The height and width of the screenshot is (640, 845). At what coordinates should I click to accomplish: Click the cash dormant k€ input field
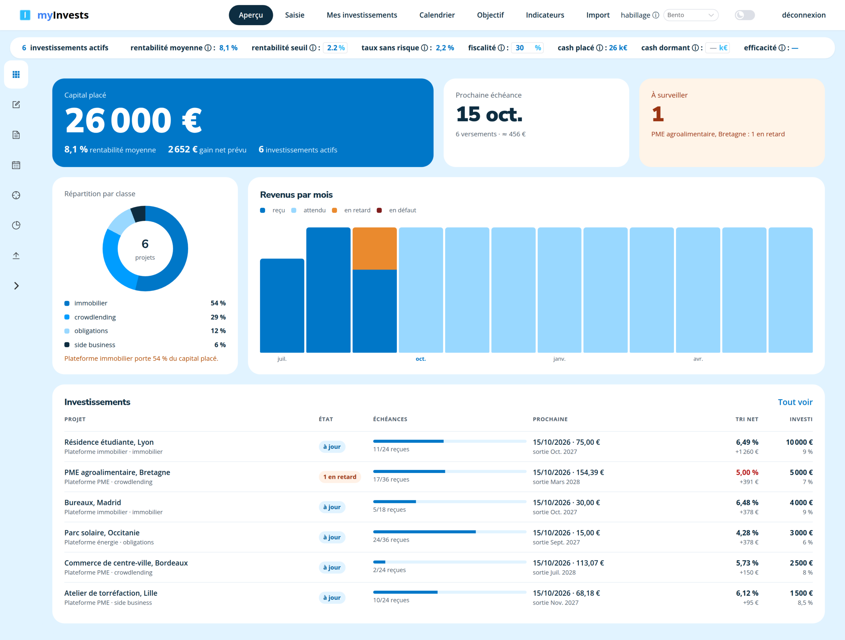[x=717, y=48]
